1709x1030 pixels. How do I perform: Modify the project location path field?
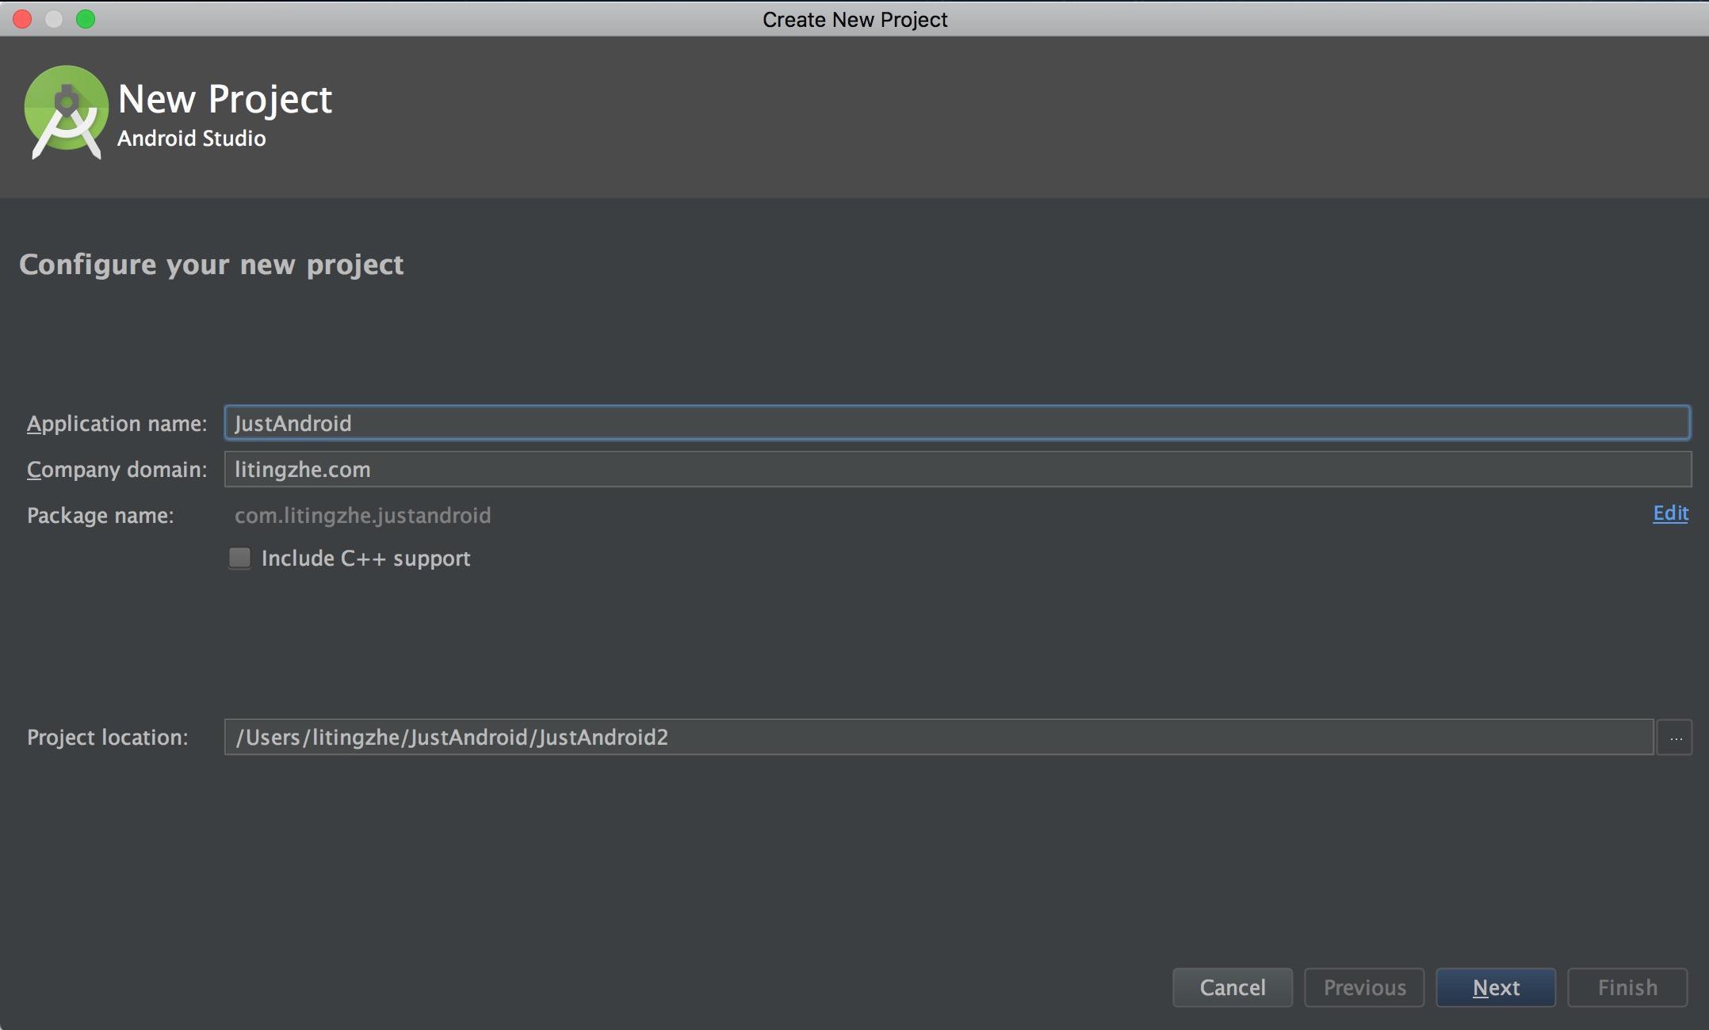click(940, 737)
